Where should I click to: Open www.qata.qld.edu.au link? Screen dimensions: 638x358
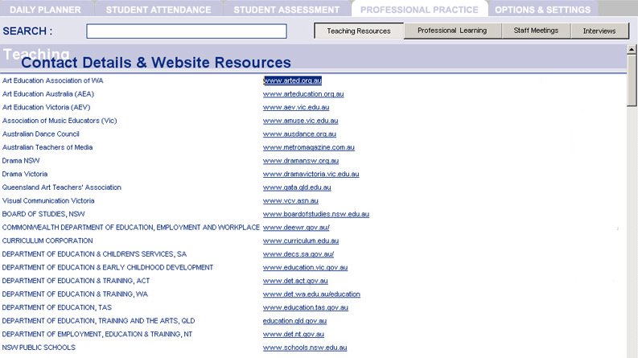297,187
